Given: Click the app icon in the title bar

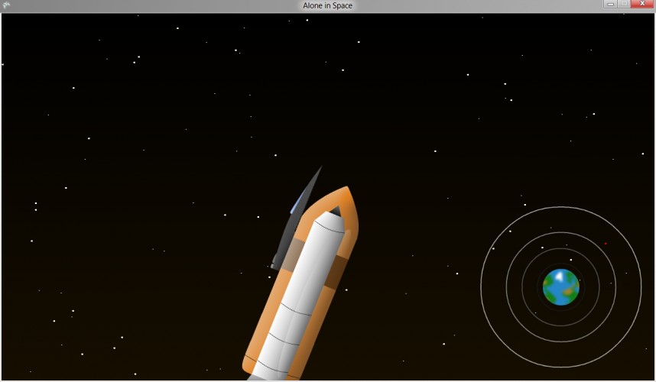Looking at the screenshot, I should pos(6,5).
